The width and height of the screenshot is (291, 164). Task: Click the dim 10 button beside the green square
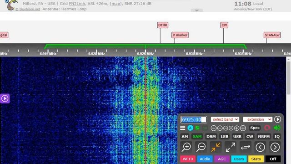point(205,128)
